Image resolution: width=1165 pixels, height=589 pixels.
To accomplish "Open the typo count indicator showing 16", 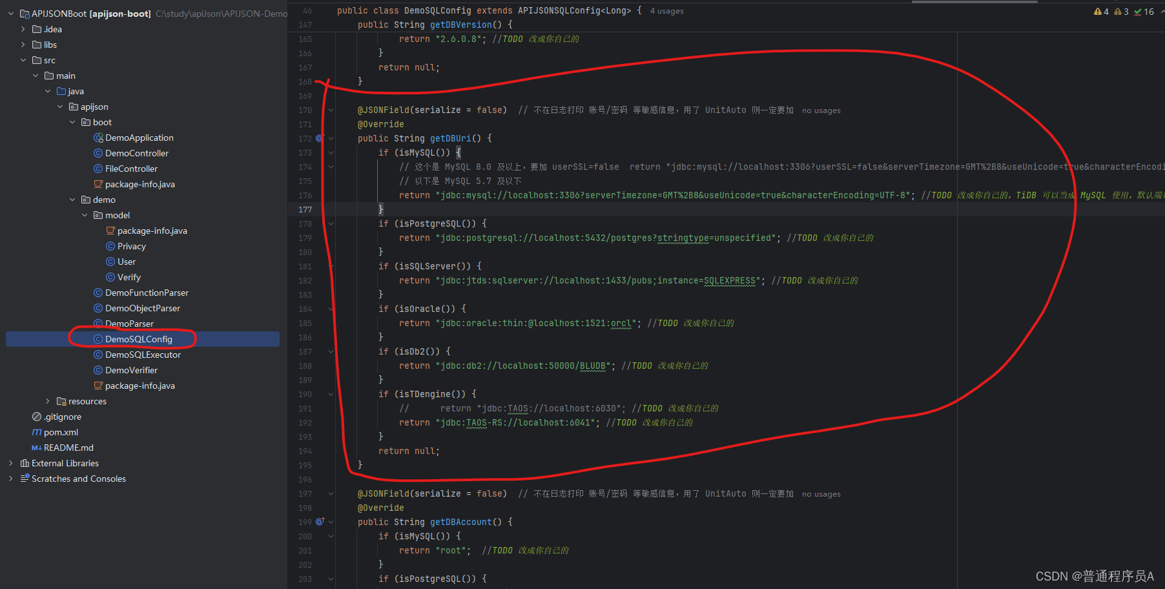I will pyautogui.click(x=1144, y=12).
